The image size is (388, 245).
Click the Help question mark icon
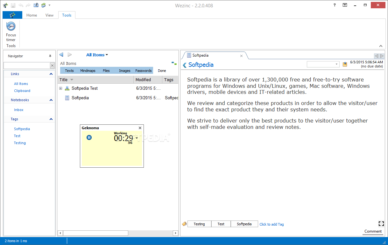335,5
